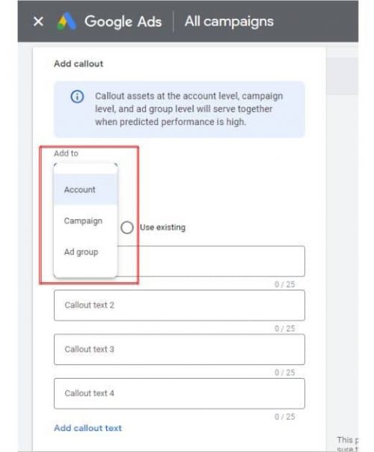The height and width of the screenshot is (452, 374).
Task: Click the info icon in blue banner
Action: [77, 97]
